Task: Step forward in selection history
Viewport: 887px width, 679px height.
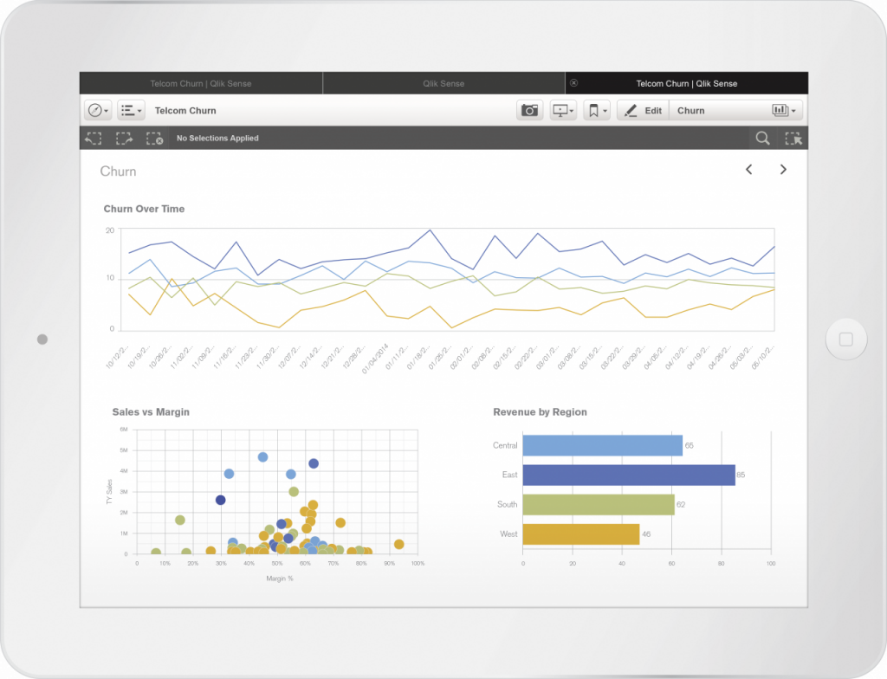Action: (124, 138)
